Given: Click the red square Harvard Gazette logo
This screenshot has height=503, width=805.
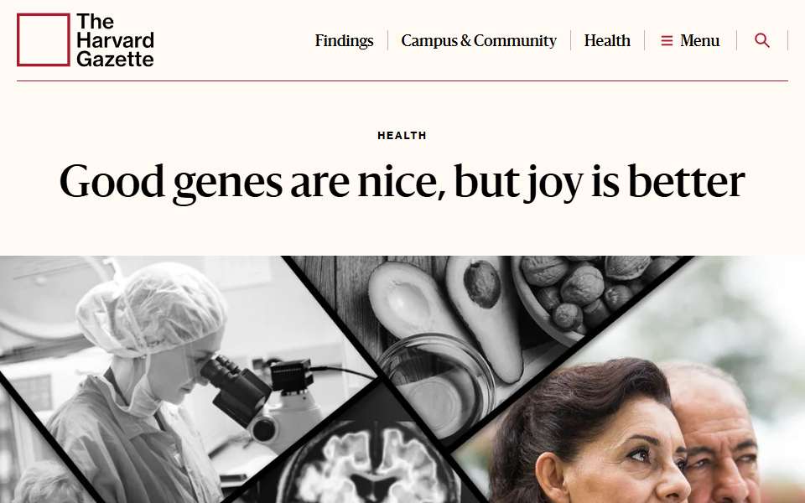Looking at the screenshot, I should pos(43,39).
